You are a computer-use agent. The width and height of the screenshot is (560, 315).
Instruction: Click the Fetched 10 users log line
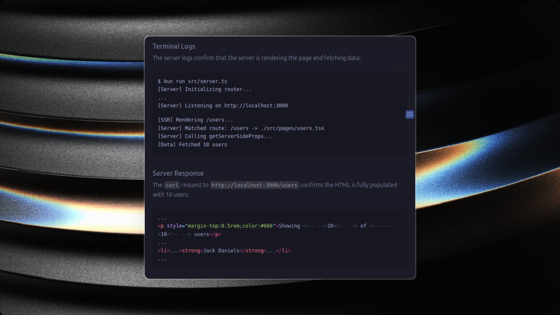192,145
